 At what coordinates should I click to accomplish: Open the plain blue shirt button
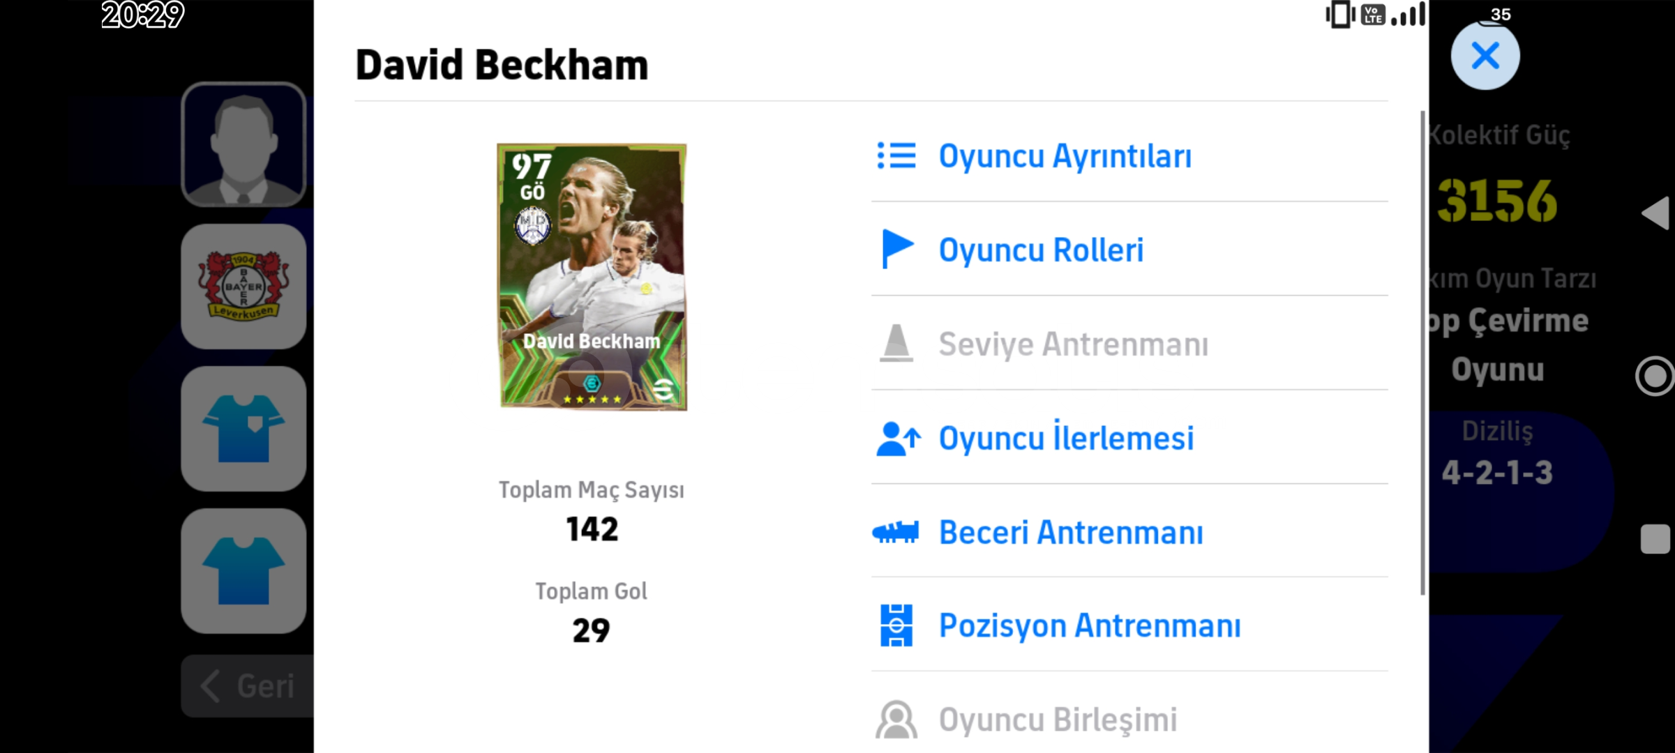tap(243, 571)
